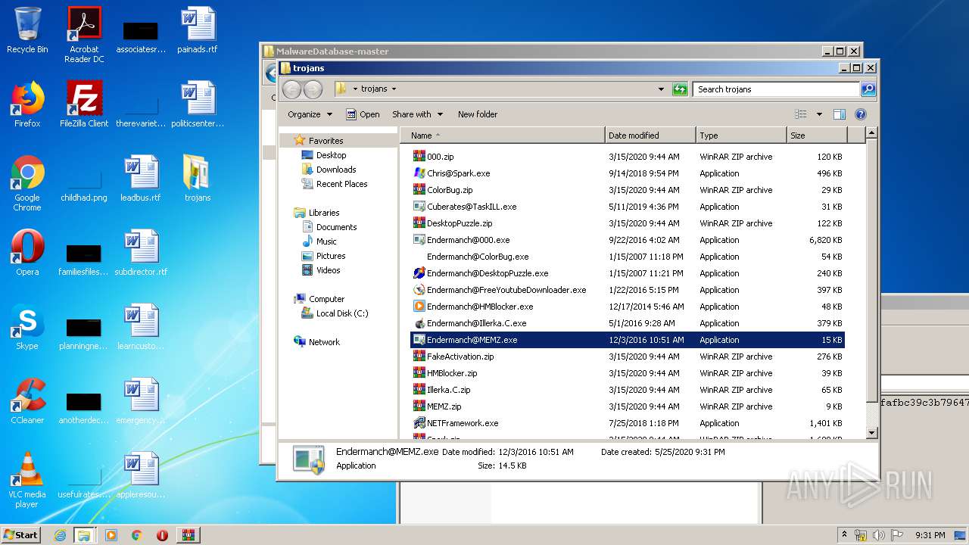
Task: Open the Share with dropdown
Action: (x=417, y=114)
